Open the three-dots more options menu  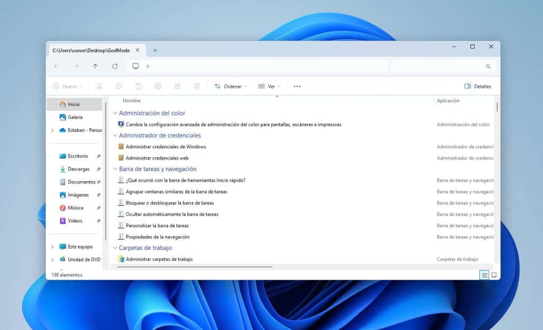pos(297,86)
